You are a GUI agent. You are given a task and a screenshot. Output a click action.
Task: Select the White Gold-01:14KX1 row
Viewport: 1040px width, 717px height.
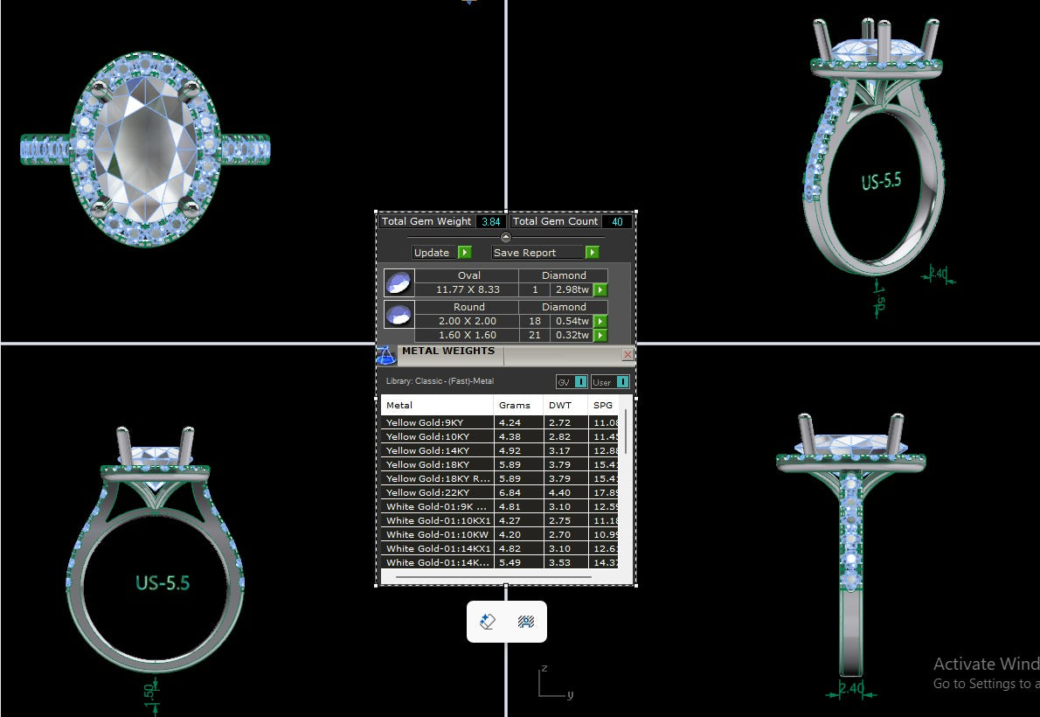pyautogui.click(x=499, y=548)
